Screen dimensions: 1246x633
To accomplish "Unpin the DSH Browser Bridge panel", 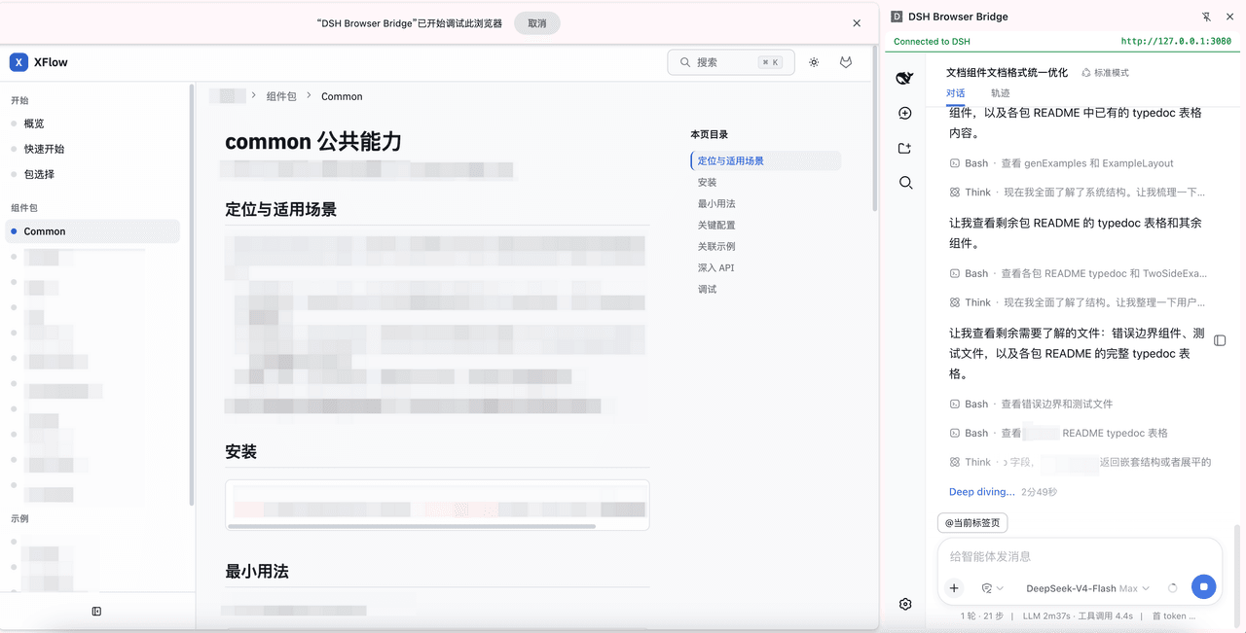I will tap(1206, 17).
